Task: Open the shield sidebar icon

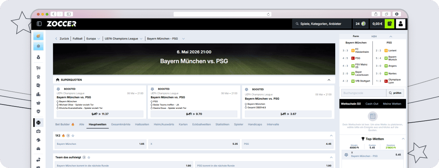Action: coord(38,111)
